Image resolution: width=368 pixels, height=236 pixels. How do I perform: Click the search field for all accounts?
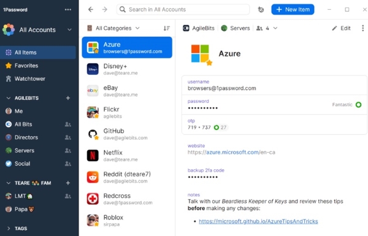(x=183, y=9)
